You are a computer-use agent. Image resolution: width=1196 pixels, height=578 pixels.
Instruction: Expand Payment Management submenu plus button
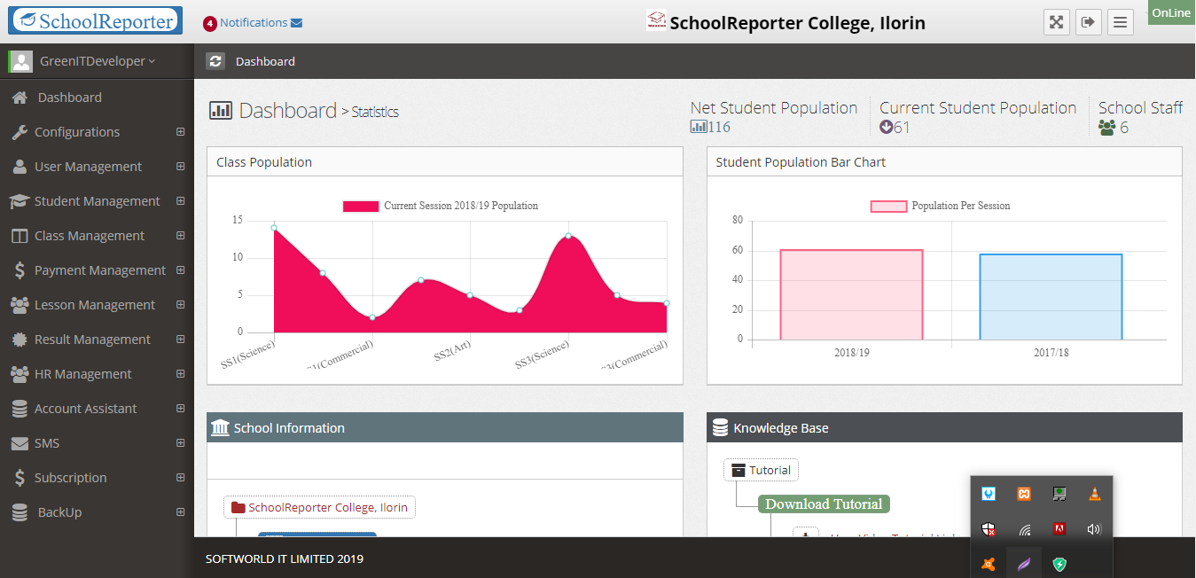tap(181, 270)
